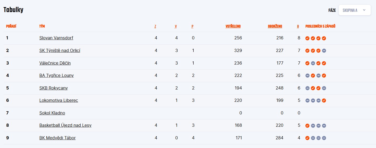Click first win icon in Slovan Varnsdorf row

tap(307, 38)
